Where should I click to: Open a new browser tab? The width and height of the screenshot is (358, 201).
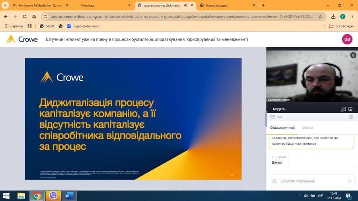coord(263,5)
